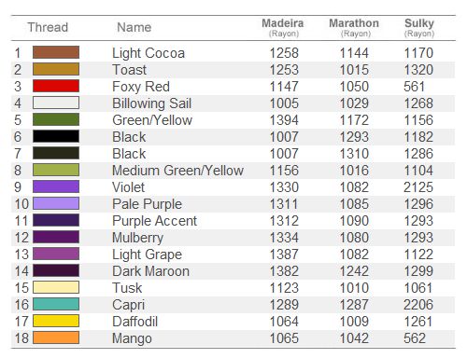Image resolution: width=467 pixels, height=358 pixels.
Task: Select Madeira value 1123 for Tusk
Action: [x=284, y=288]
